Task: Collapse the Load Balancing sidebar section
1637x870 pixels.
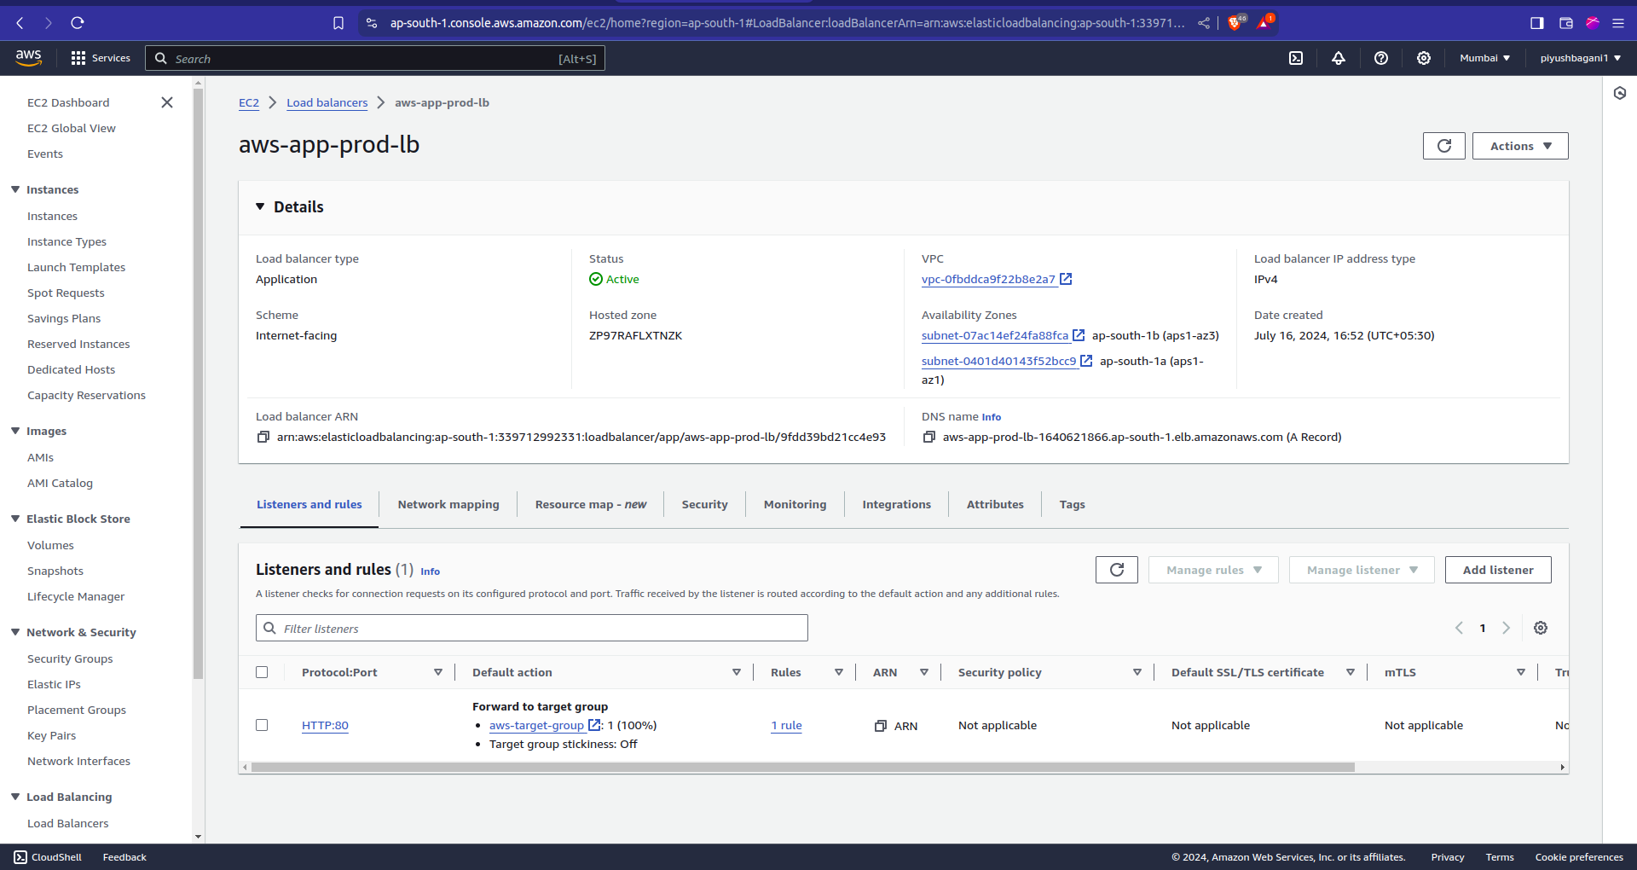Action: 15,797
